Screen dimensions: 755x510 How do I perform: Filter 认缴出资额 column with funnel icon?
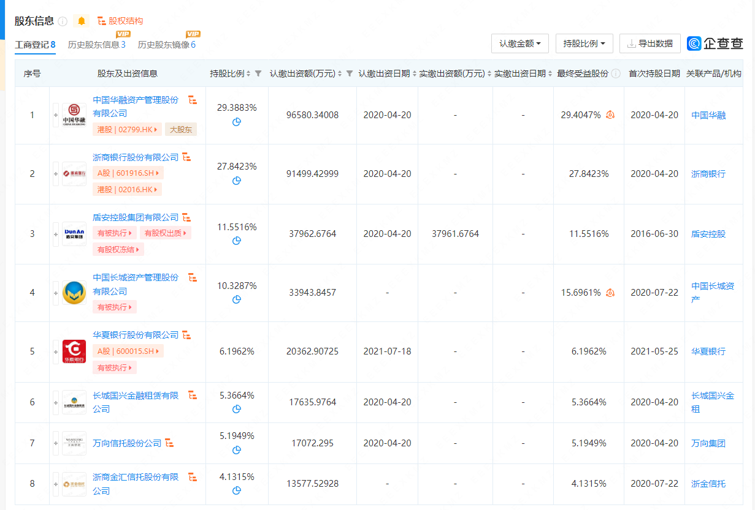point(349,73)
